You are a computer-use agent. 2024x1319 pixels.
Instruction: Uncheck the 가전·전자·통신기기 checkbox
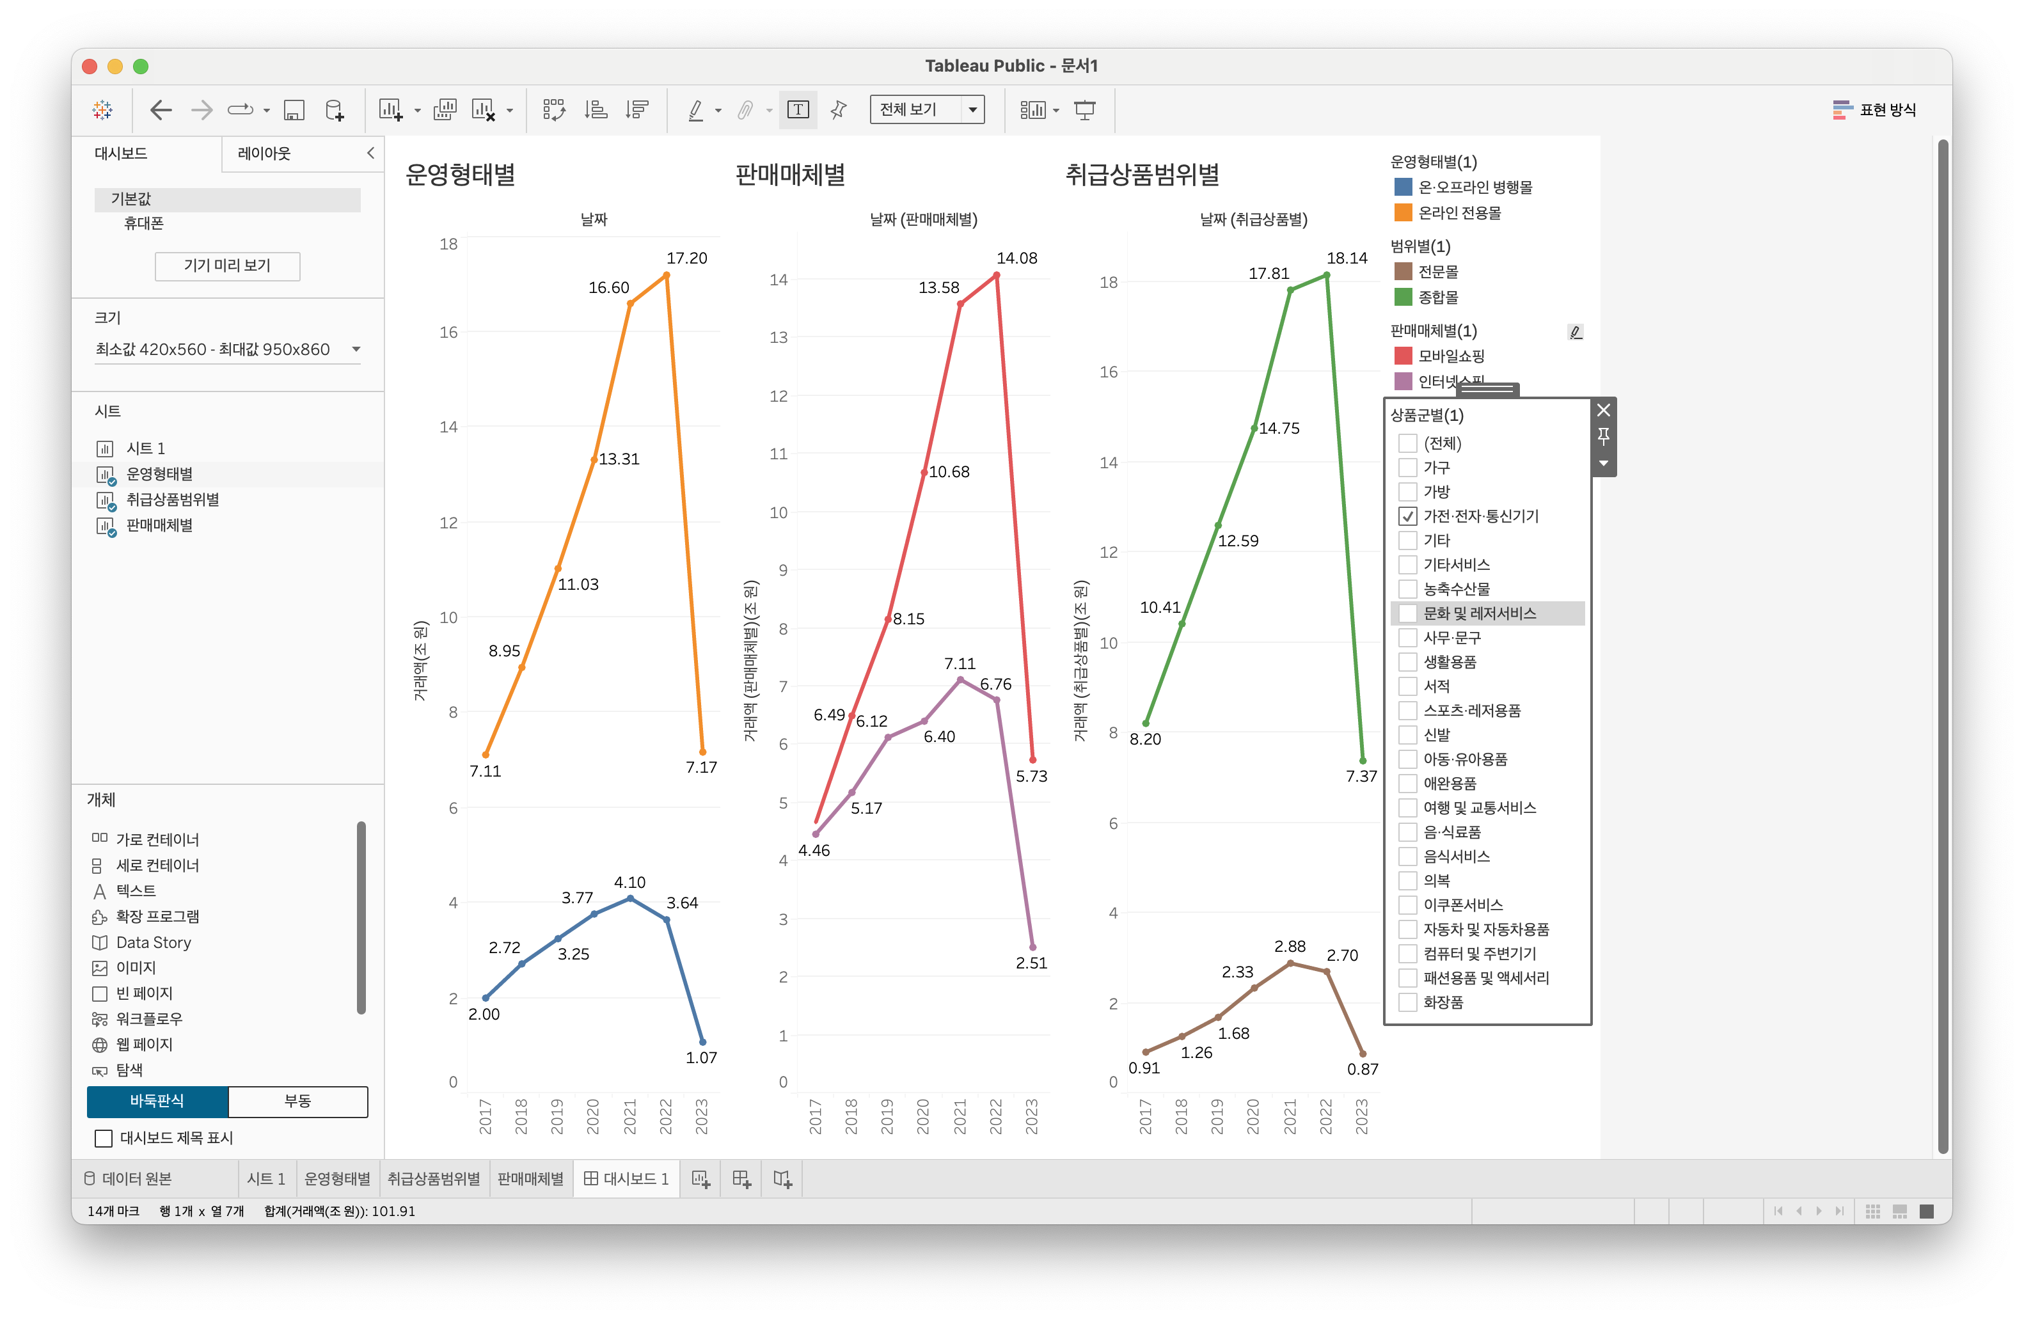pos(1407,516)
